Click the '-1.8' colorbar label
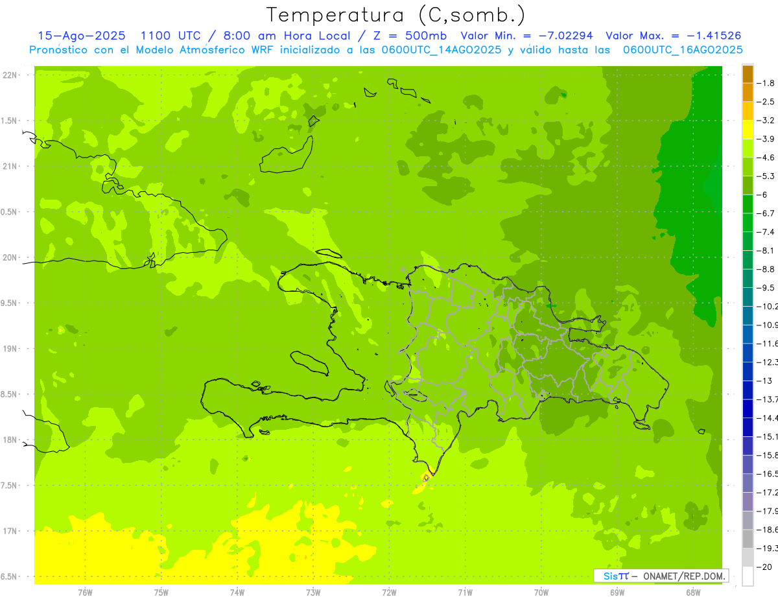Screen dimensions: 778x601 coord(766,83)
